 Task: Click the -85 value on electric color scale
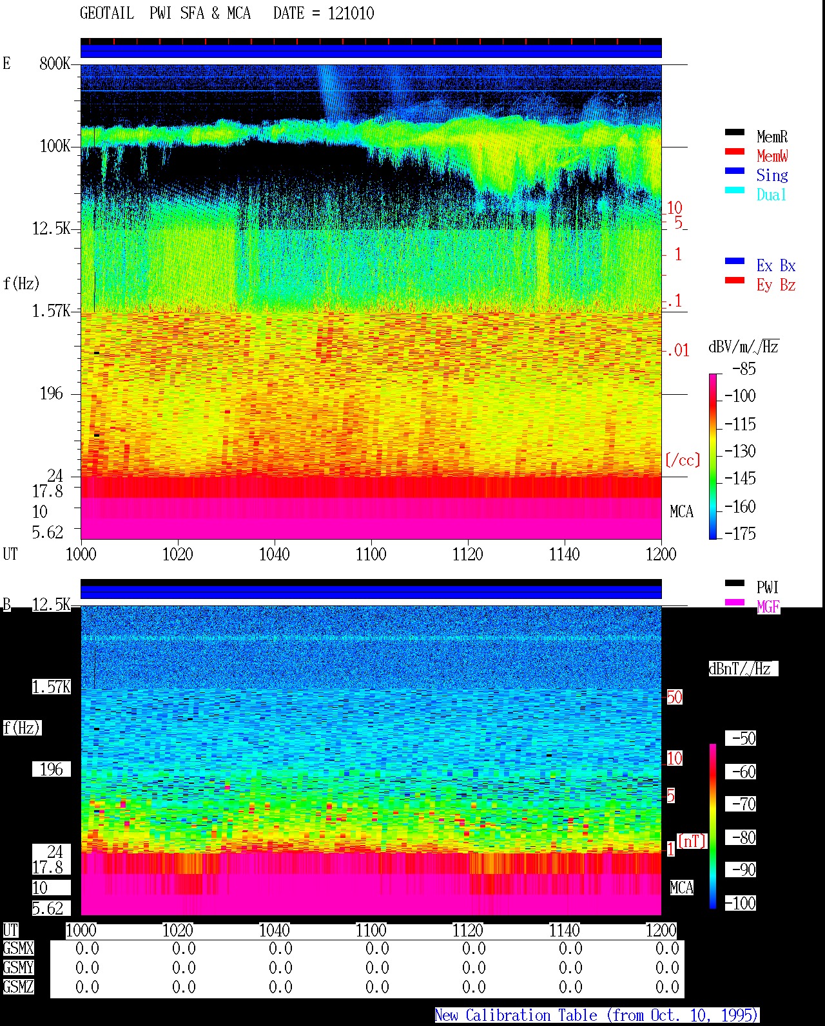coord(744,369)
